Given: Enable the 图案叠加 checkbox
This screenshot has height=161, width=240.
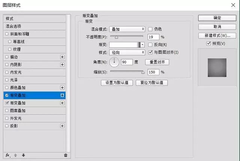Looking at the screenshot, I should click(7, 110).
